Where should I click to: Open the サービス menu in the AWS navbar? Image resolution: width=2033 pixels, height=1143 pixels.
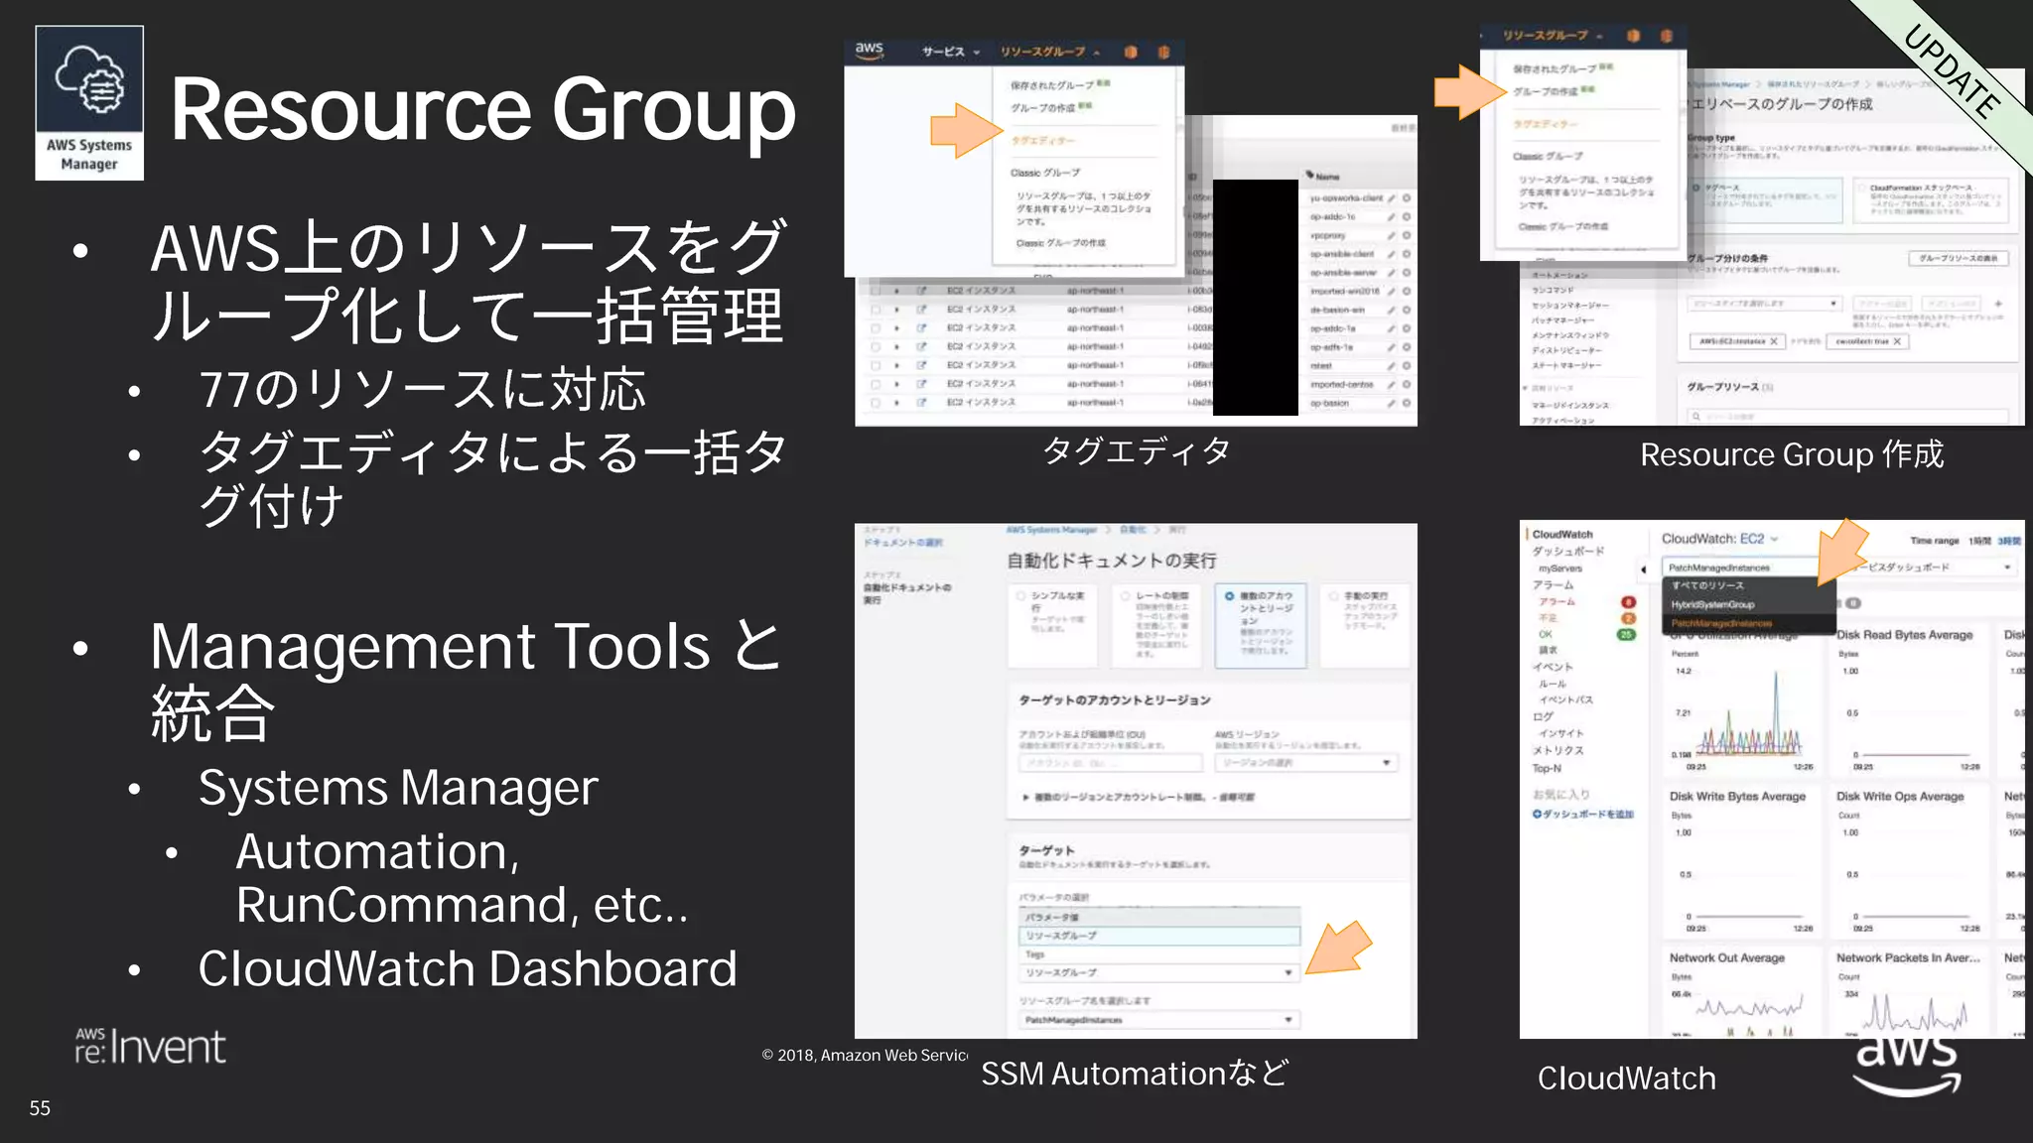950,52
